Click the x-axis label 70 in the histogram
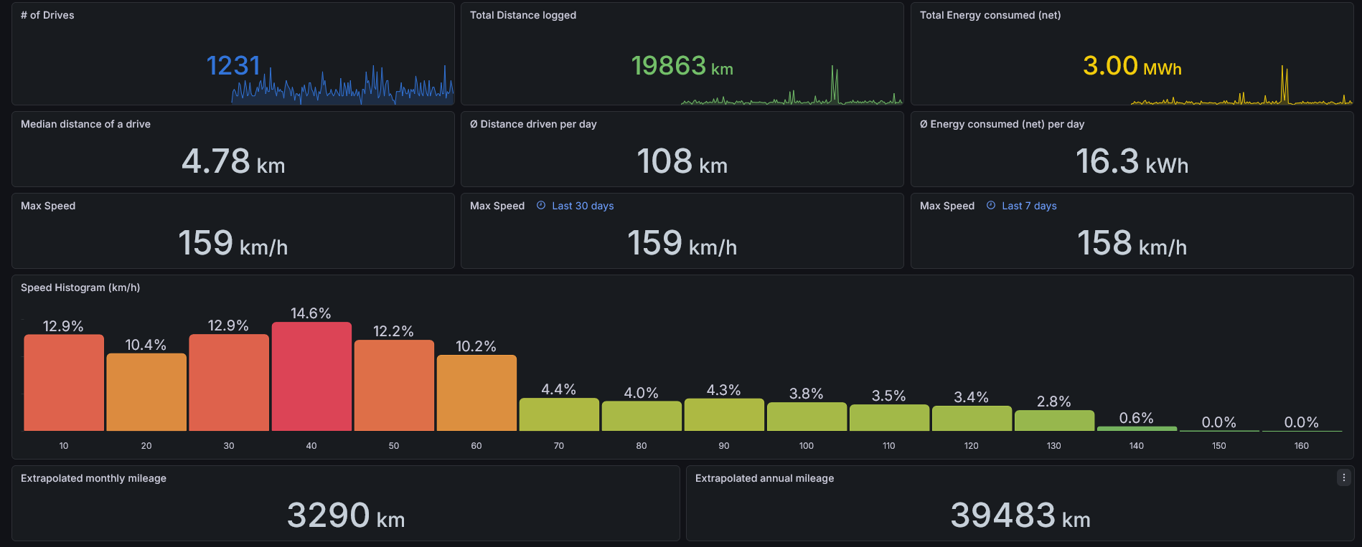Viewport: 1362px width, 547px height. point(559,446)
